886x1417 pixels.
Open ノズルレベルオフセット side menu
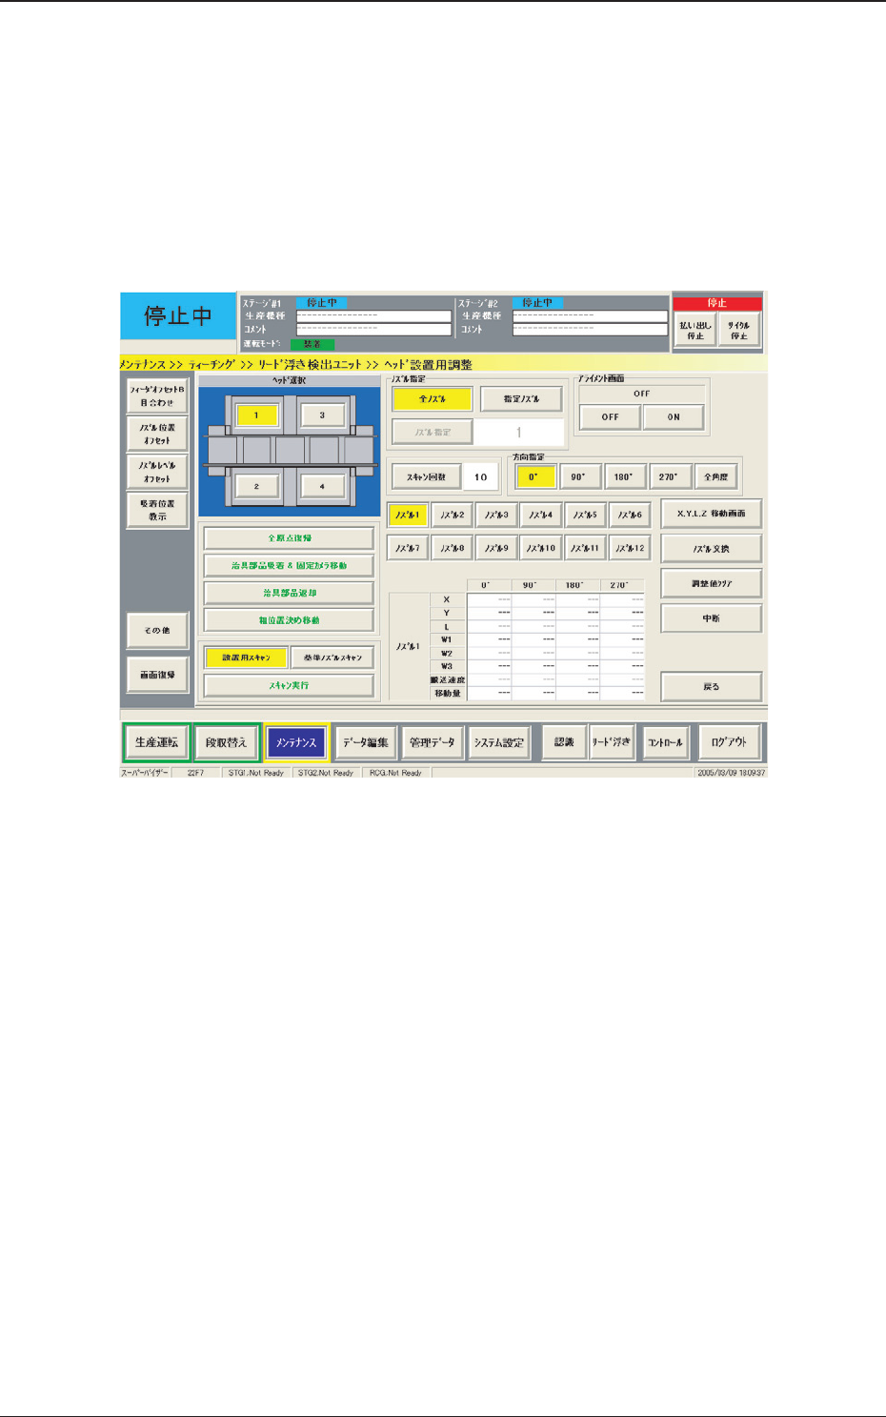pyautogui.click(x=157, y=473)
